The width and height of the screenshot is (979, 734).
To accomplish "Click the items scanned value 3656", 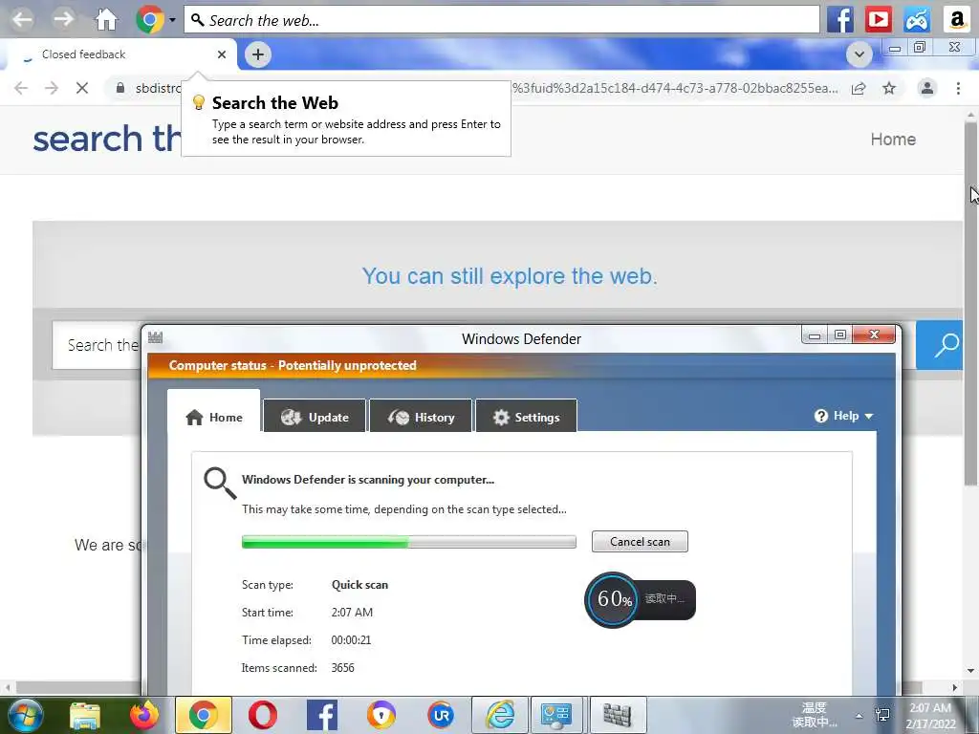I will click(343, 668).
